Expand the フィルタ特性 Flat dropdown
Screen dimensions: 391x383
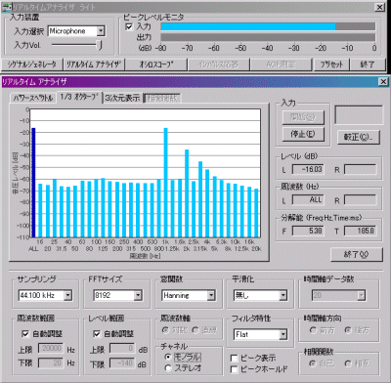[283, 334]
